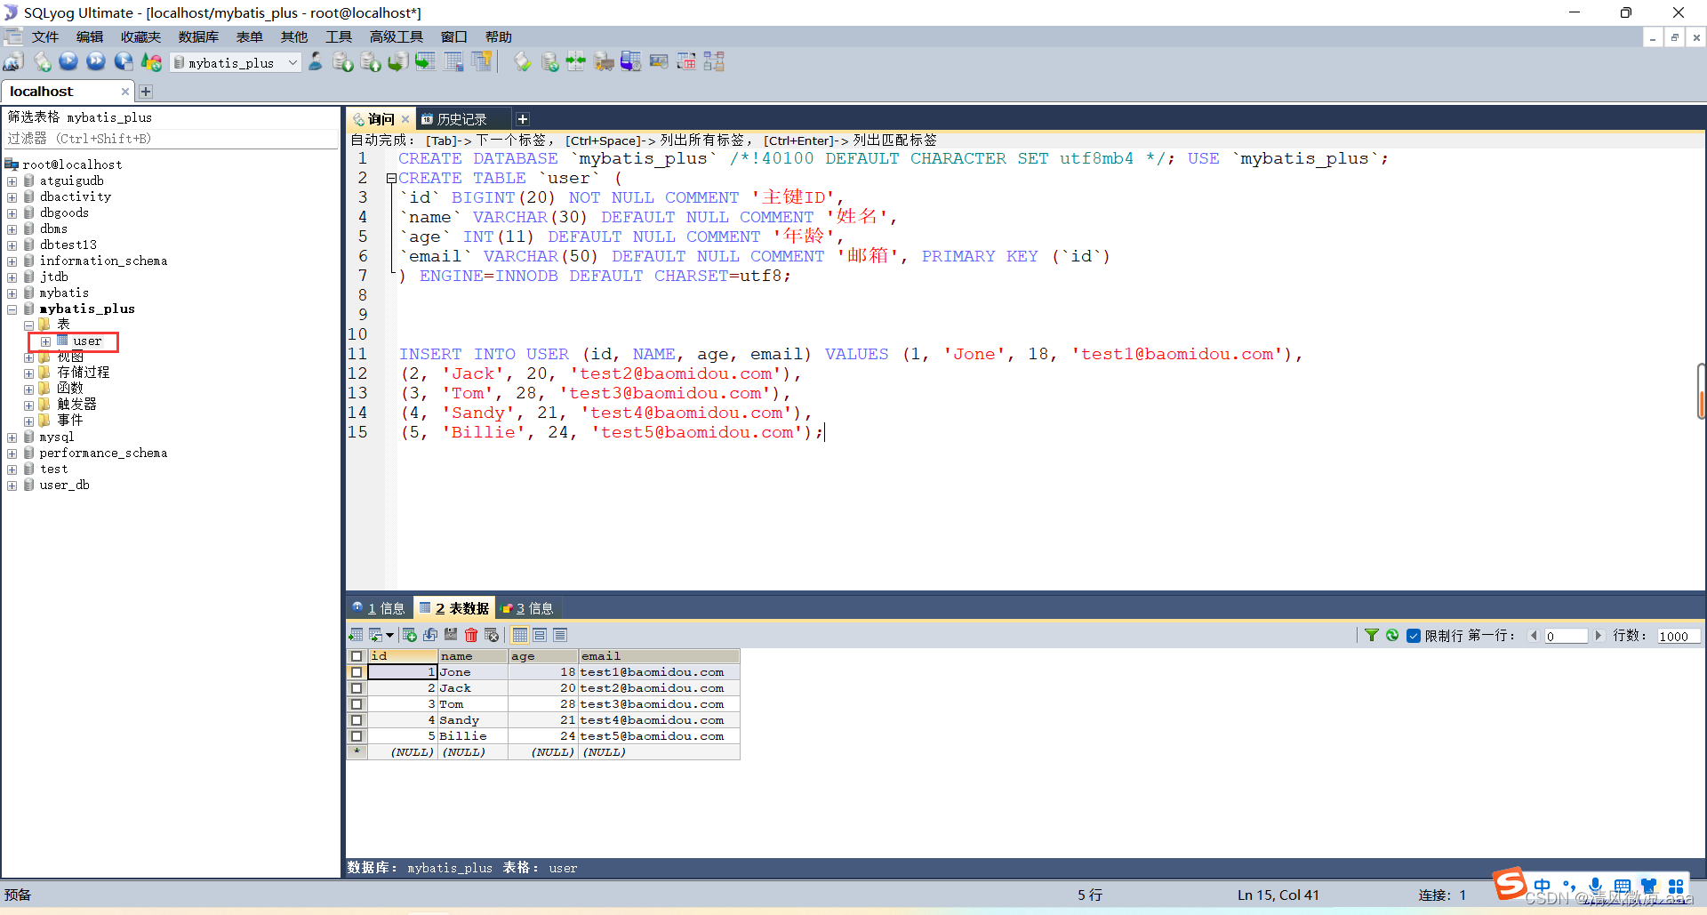
Task: Insert new row in result grid
Action: coord(410,635)
